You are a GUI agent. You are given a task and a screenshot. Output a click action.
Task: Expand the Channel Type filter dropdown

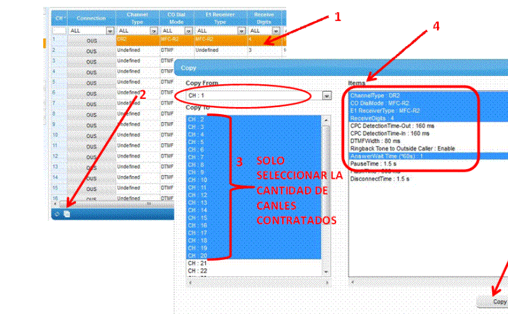tap(153, 30)
